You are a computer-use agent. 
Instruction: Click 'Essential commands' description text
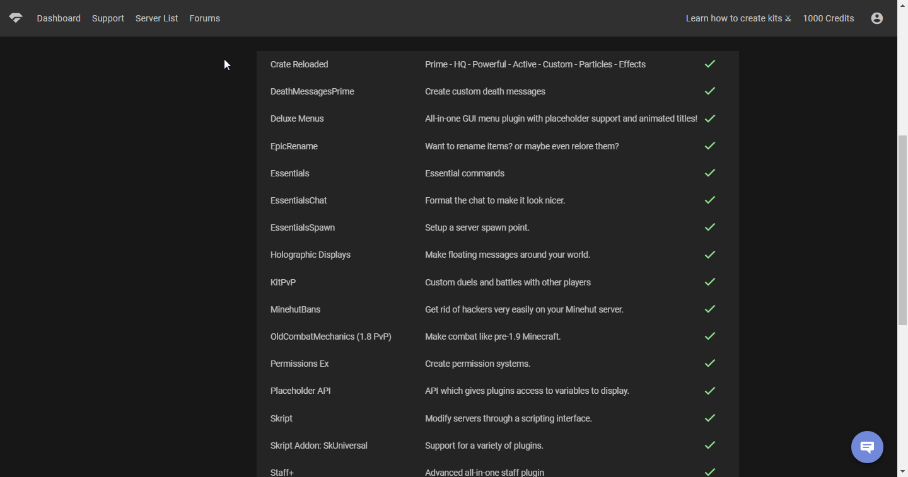[465, 173]
